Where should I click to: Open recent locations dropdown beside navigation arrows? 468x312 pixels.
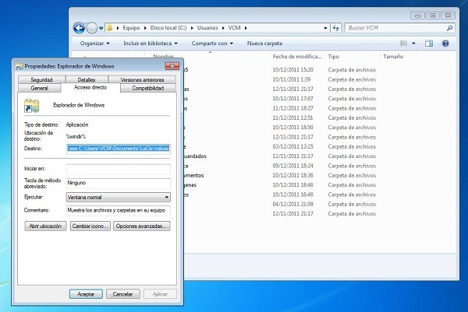(101, 28)
